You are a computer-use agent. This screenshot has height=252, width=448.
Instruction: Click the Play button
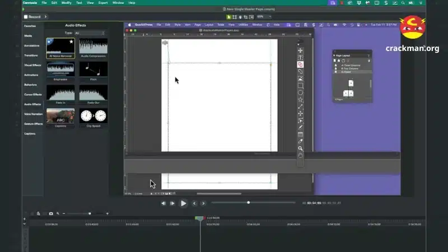point(184,203)
